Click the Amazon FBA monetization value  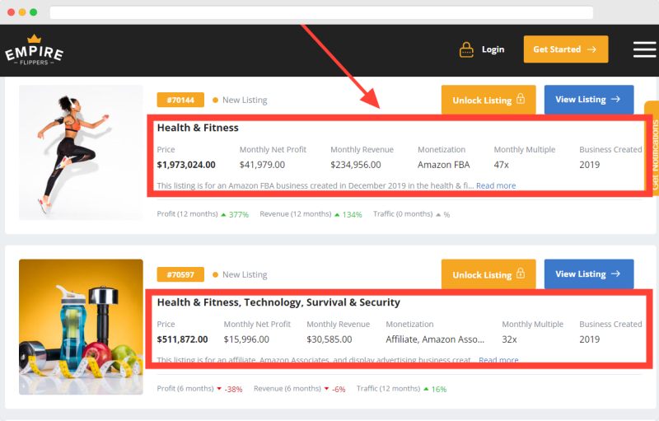point(443,165)
